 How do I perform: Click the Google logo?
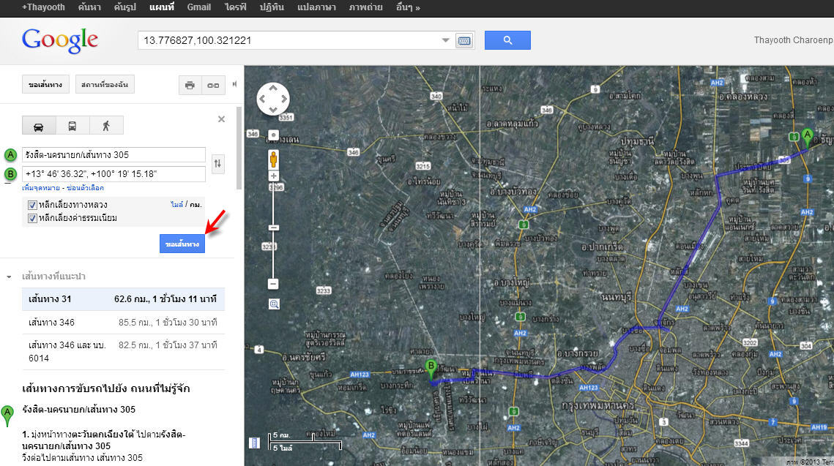click(60, 40)
